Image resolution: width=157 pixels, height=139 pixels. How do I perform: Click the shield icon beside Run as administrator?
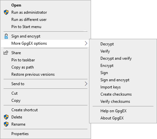6,12
